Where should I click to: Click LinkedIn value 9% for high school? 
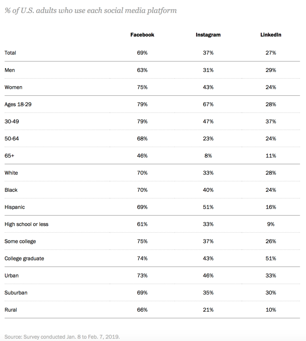271,224
